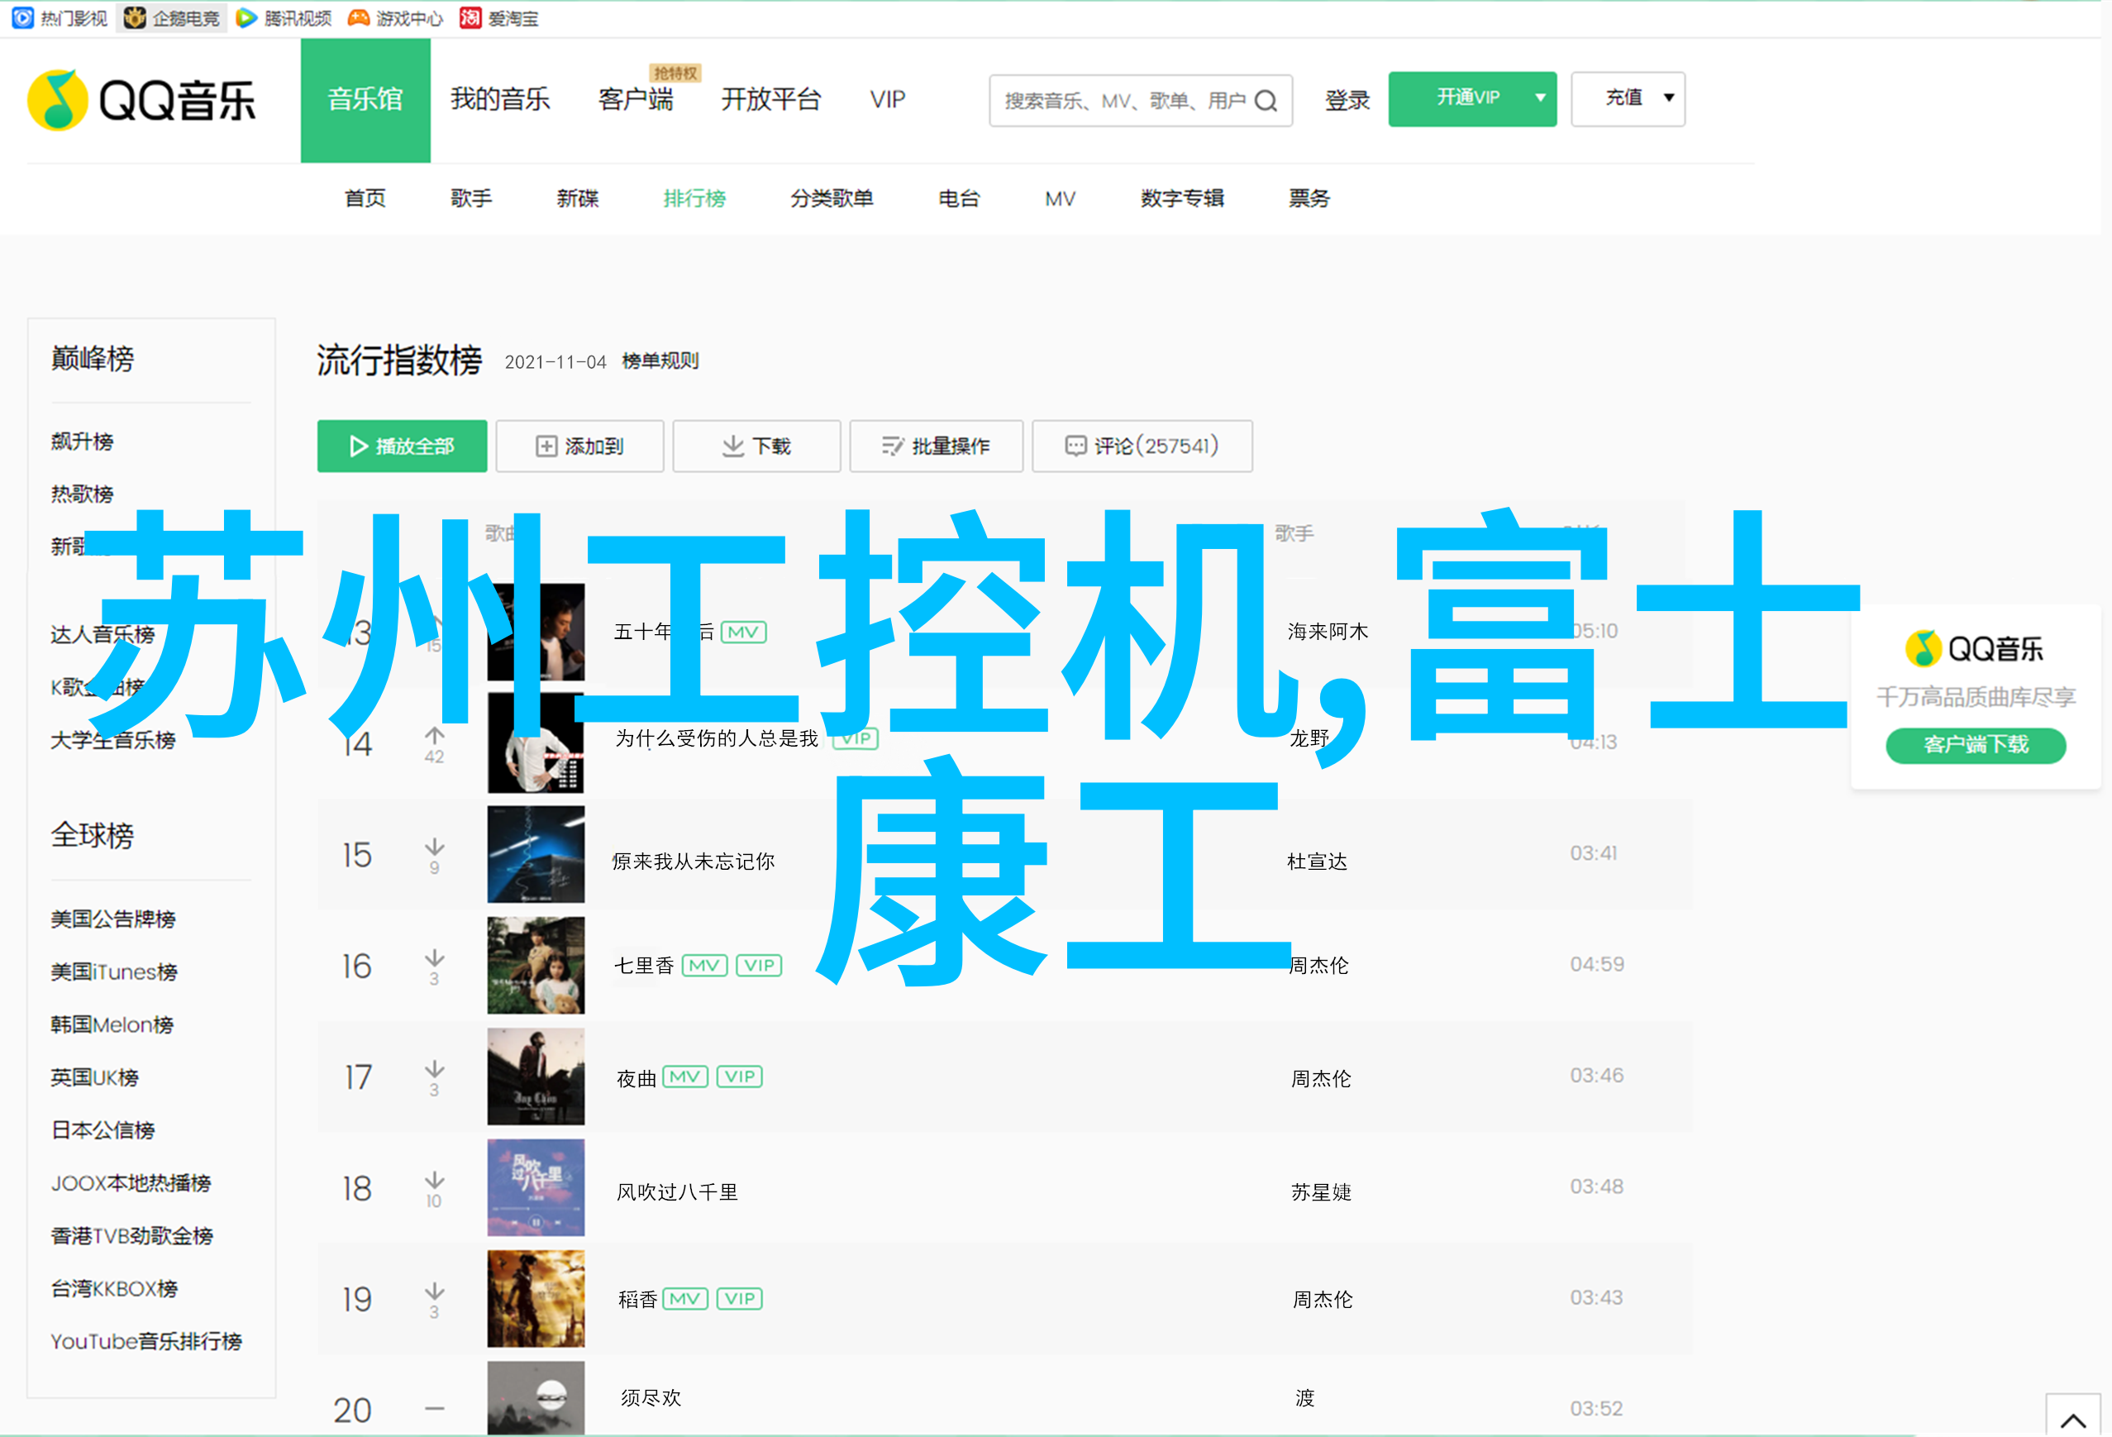This screenshot has height=1437, width=2112.
Task: Open 榜单规则 link
Action: click(x=660, y=360)
